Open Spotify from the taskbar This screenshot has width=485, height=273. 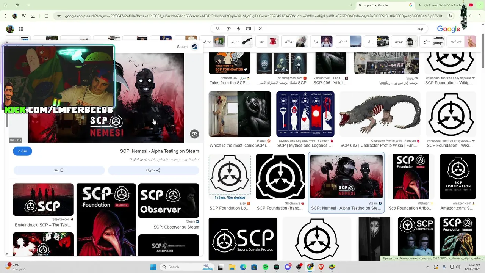coord(265,267)
